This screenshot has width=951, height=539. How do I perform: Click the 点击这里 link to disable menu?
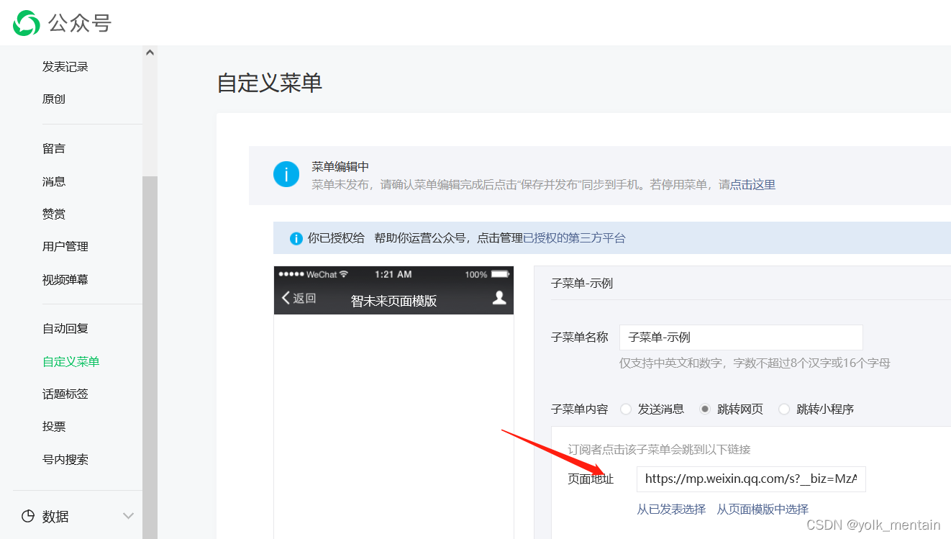pyautogui.click(x=753, y=185)
